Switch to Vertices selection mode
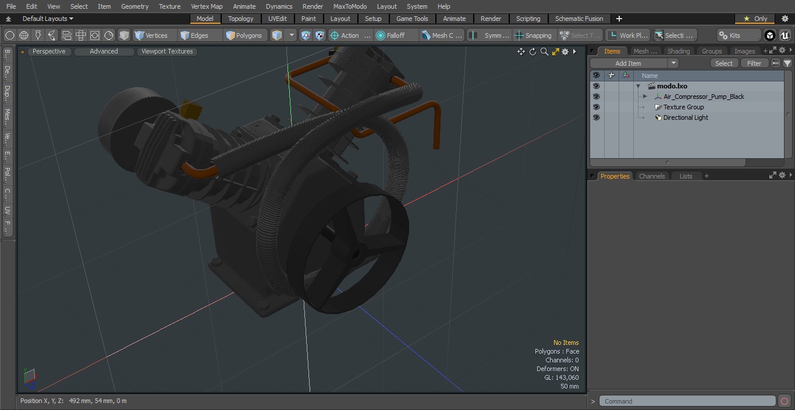 154,35
